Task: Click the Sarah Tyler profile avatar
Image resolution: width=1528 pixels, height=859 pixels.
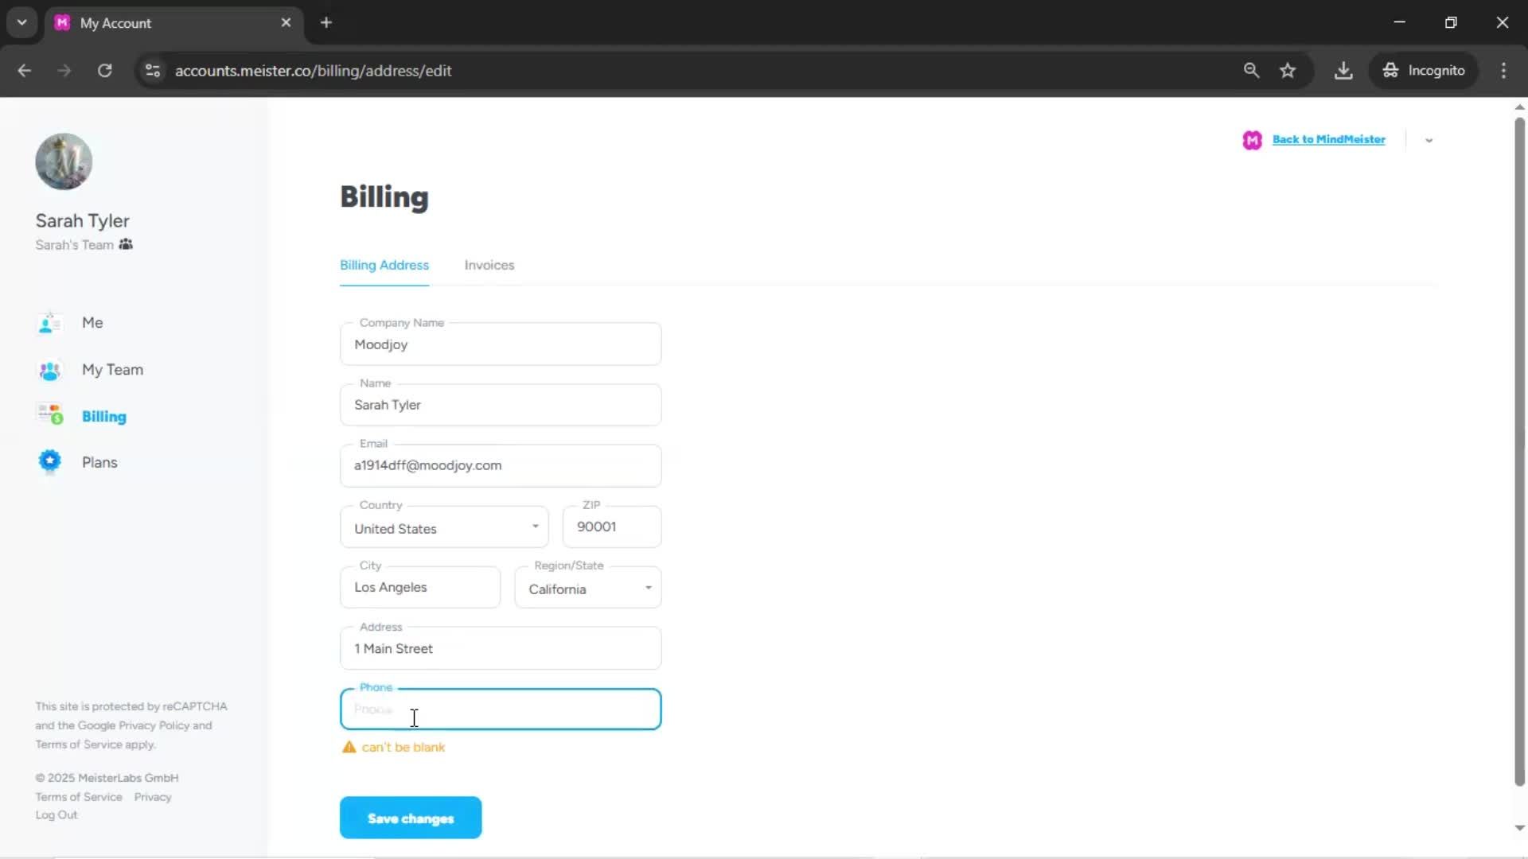Action: 64,161
